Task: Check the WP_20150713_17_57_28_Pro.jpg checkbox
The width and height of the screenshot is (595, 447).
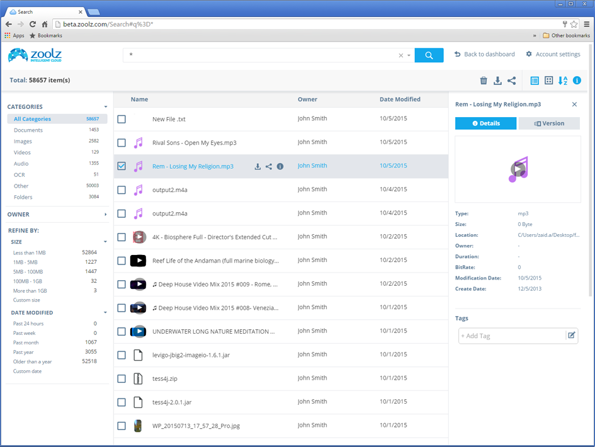Action: click(x=122, y=426)
